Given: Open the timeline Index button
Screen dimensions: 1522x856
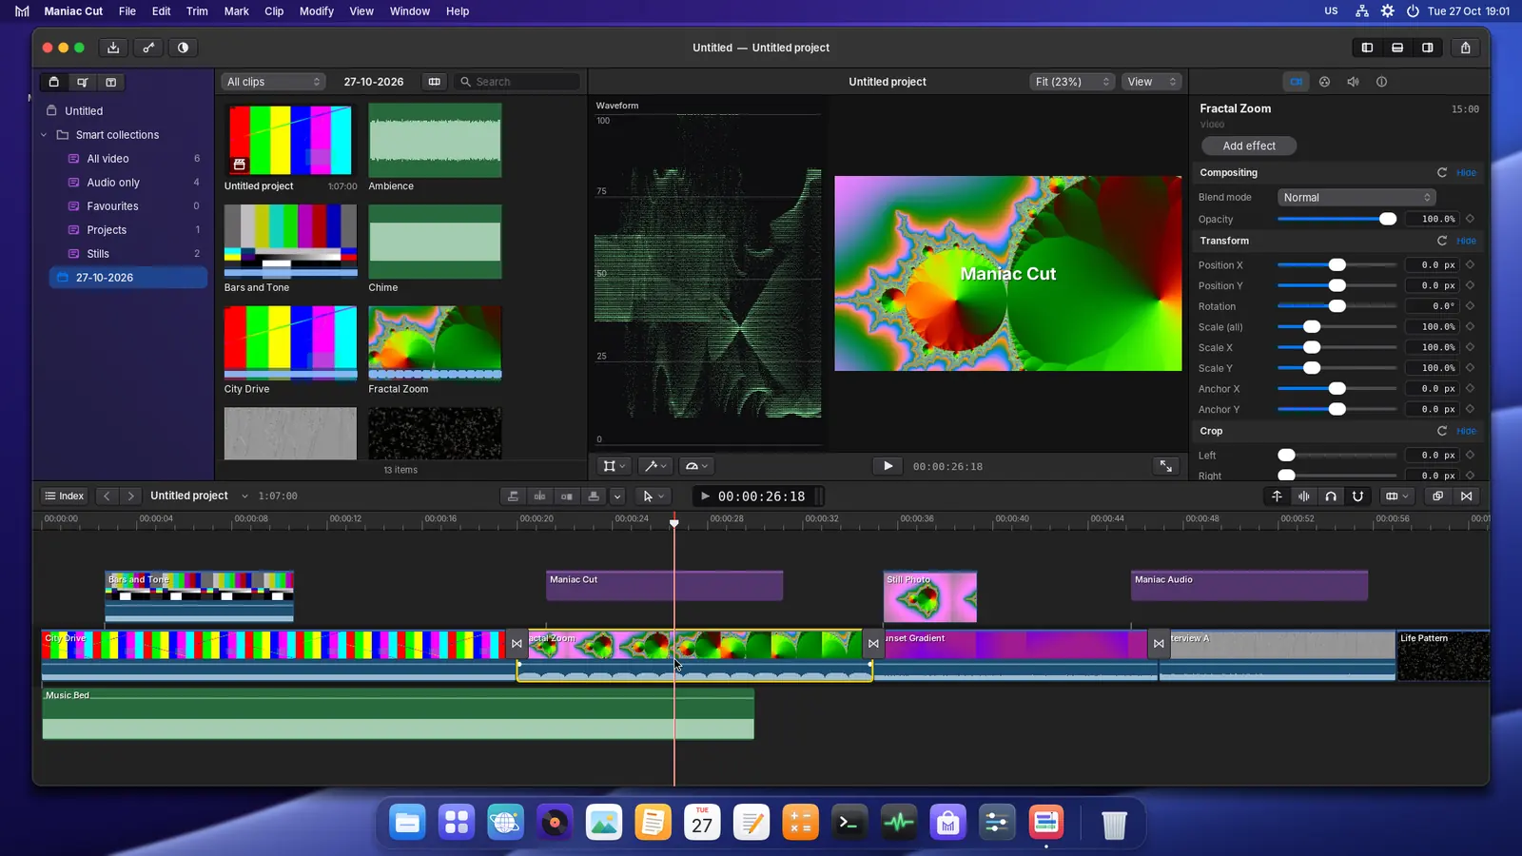Looking at the screenshot, I should pos(65,496).
